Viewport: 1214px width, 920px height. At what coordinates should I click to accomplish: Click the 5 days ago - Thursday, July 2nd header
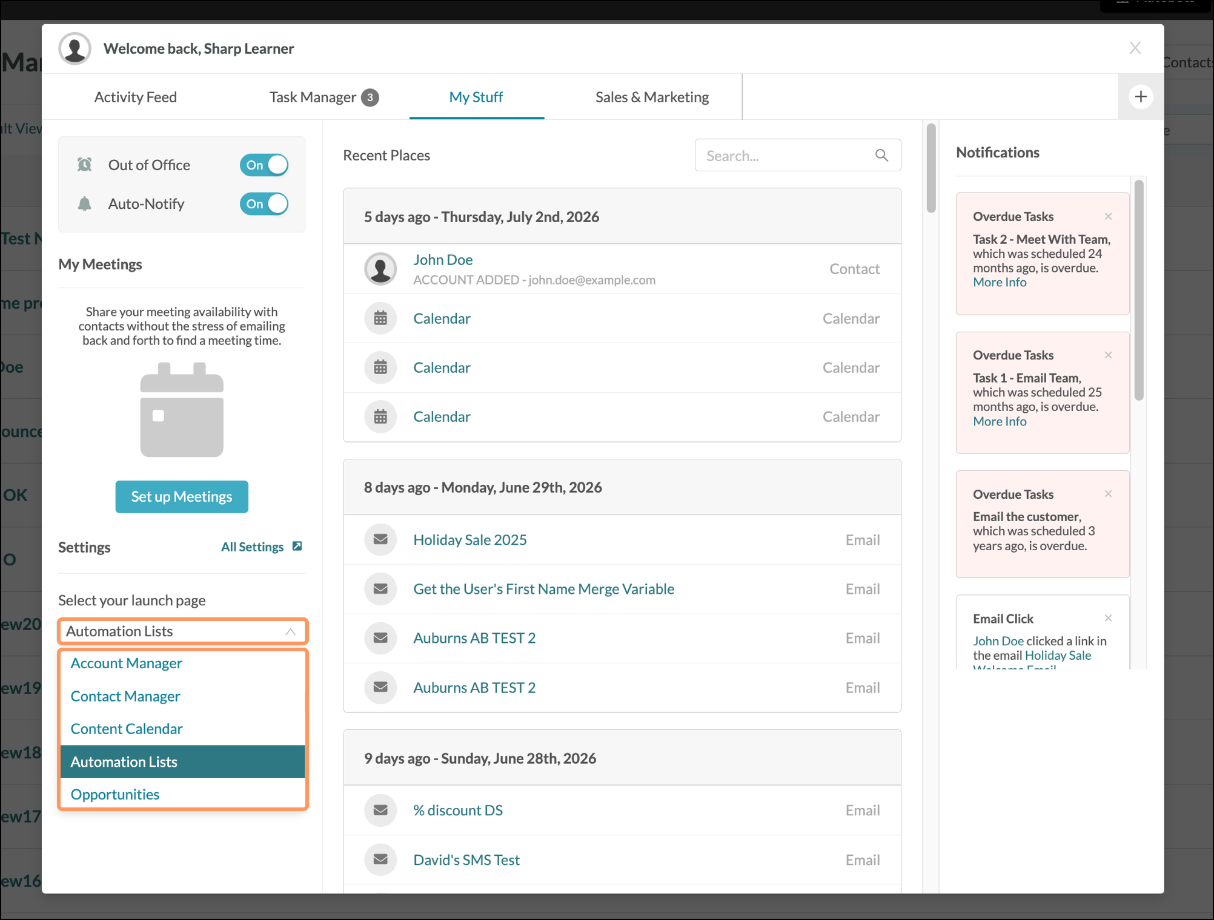(622, 217)
